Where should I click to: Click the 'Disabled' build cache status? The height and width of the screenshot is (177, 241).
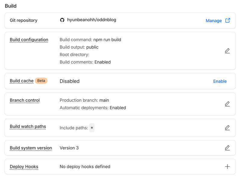70,81
